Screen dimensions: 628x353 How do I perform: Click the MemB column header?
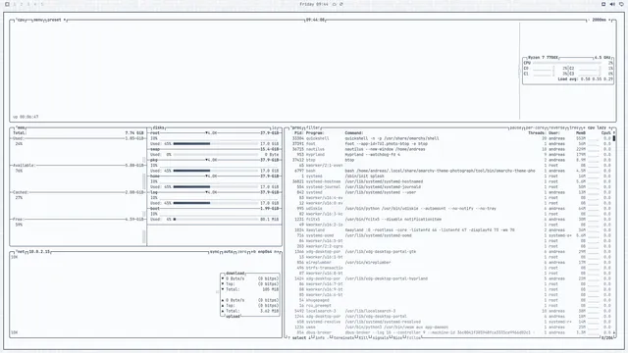pos(581,133)
